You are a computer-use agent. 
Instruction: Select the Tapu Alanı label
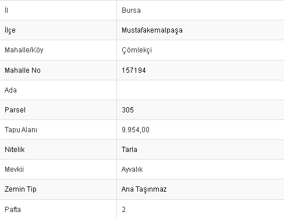coord(21,130)
